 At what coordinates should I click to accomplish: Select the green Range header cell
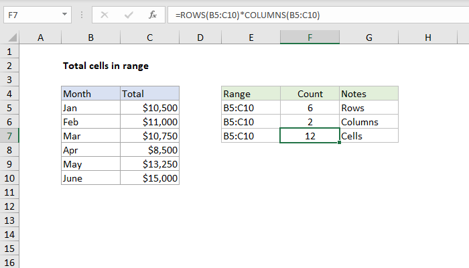click(x=251, y=94)
